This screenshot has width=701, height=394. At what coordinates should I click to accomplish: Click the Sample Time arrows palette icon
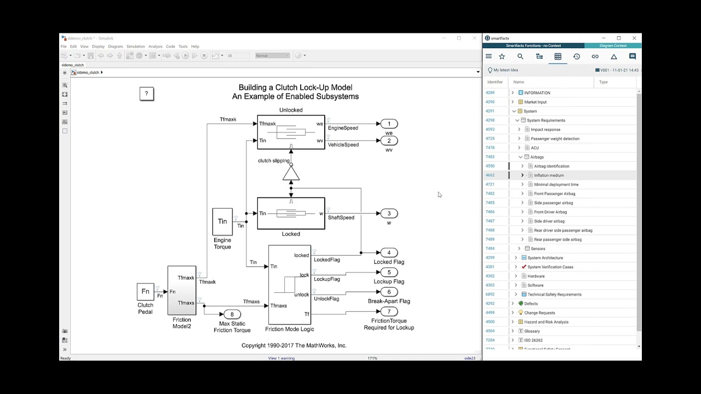click(65, 103)
